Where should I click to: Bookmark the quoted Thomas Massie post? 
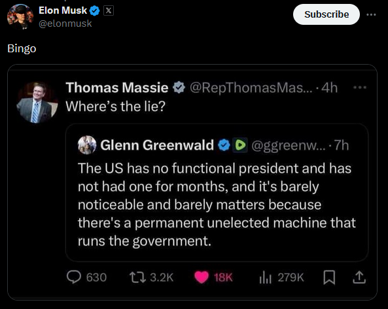click(329, 278)
